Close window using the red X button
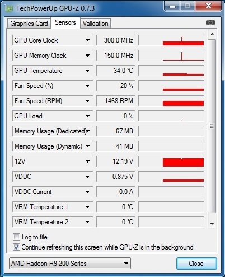Screen dimensions: 225x277 tap(208, 6)
